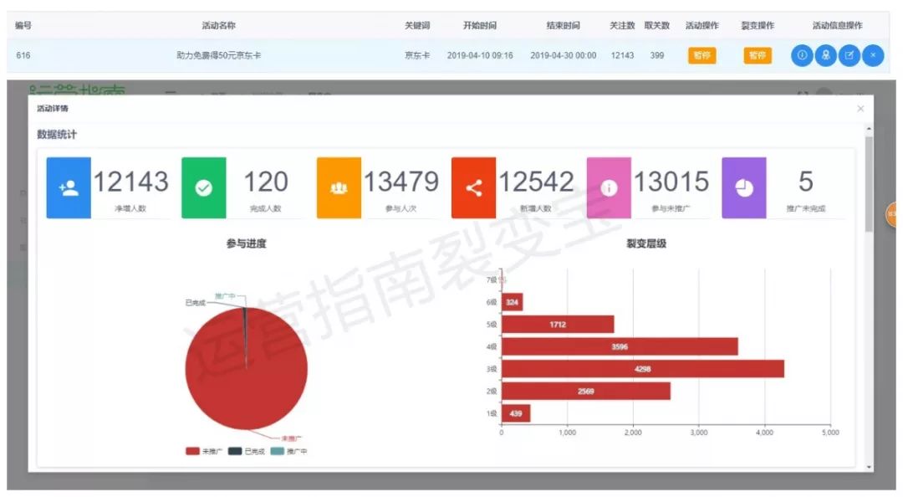Viewport: 903px width, 497px height.
Task: Toggle the 未推广 series in the pie legend
Action: click(x=200, y=451)
